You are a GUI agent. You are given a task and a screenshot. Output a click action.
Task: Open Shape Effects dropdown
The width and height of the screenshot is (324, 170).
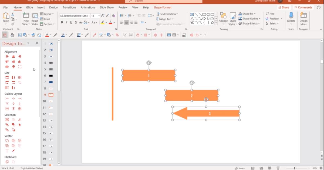[x=249, y=23]
